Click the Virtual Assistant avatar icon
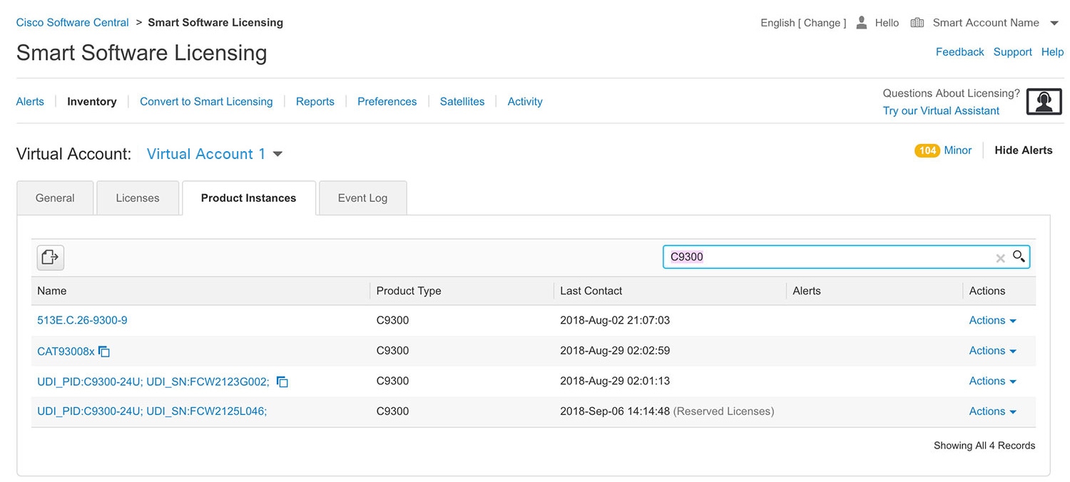Viewport: 1070px width, 482px height. coord(1044,102)
